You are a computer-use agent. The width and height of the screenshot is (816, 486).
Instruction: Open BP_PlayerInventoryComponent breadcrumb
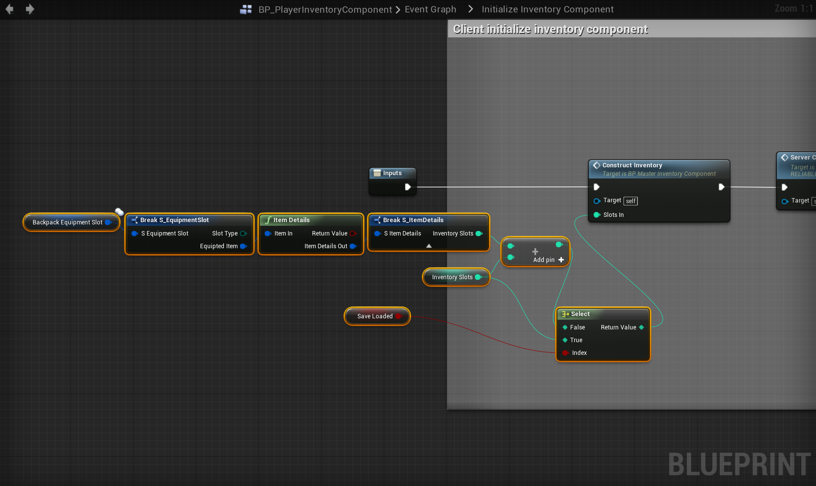[x=325, y=9]
